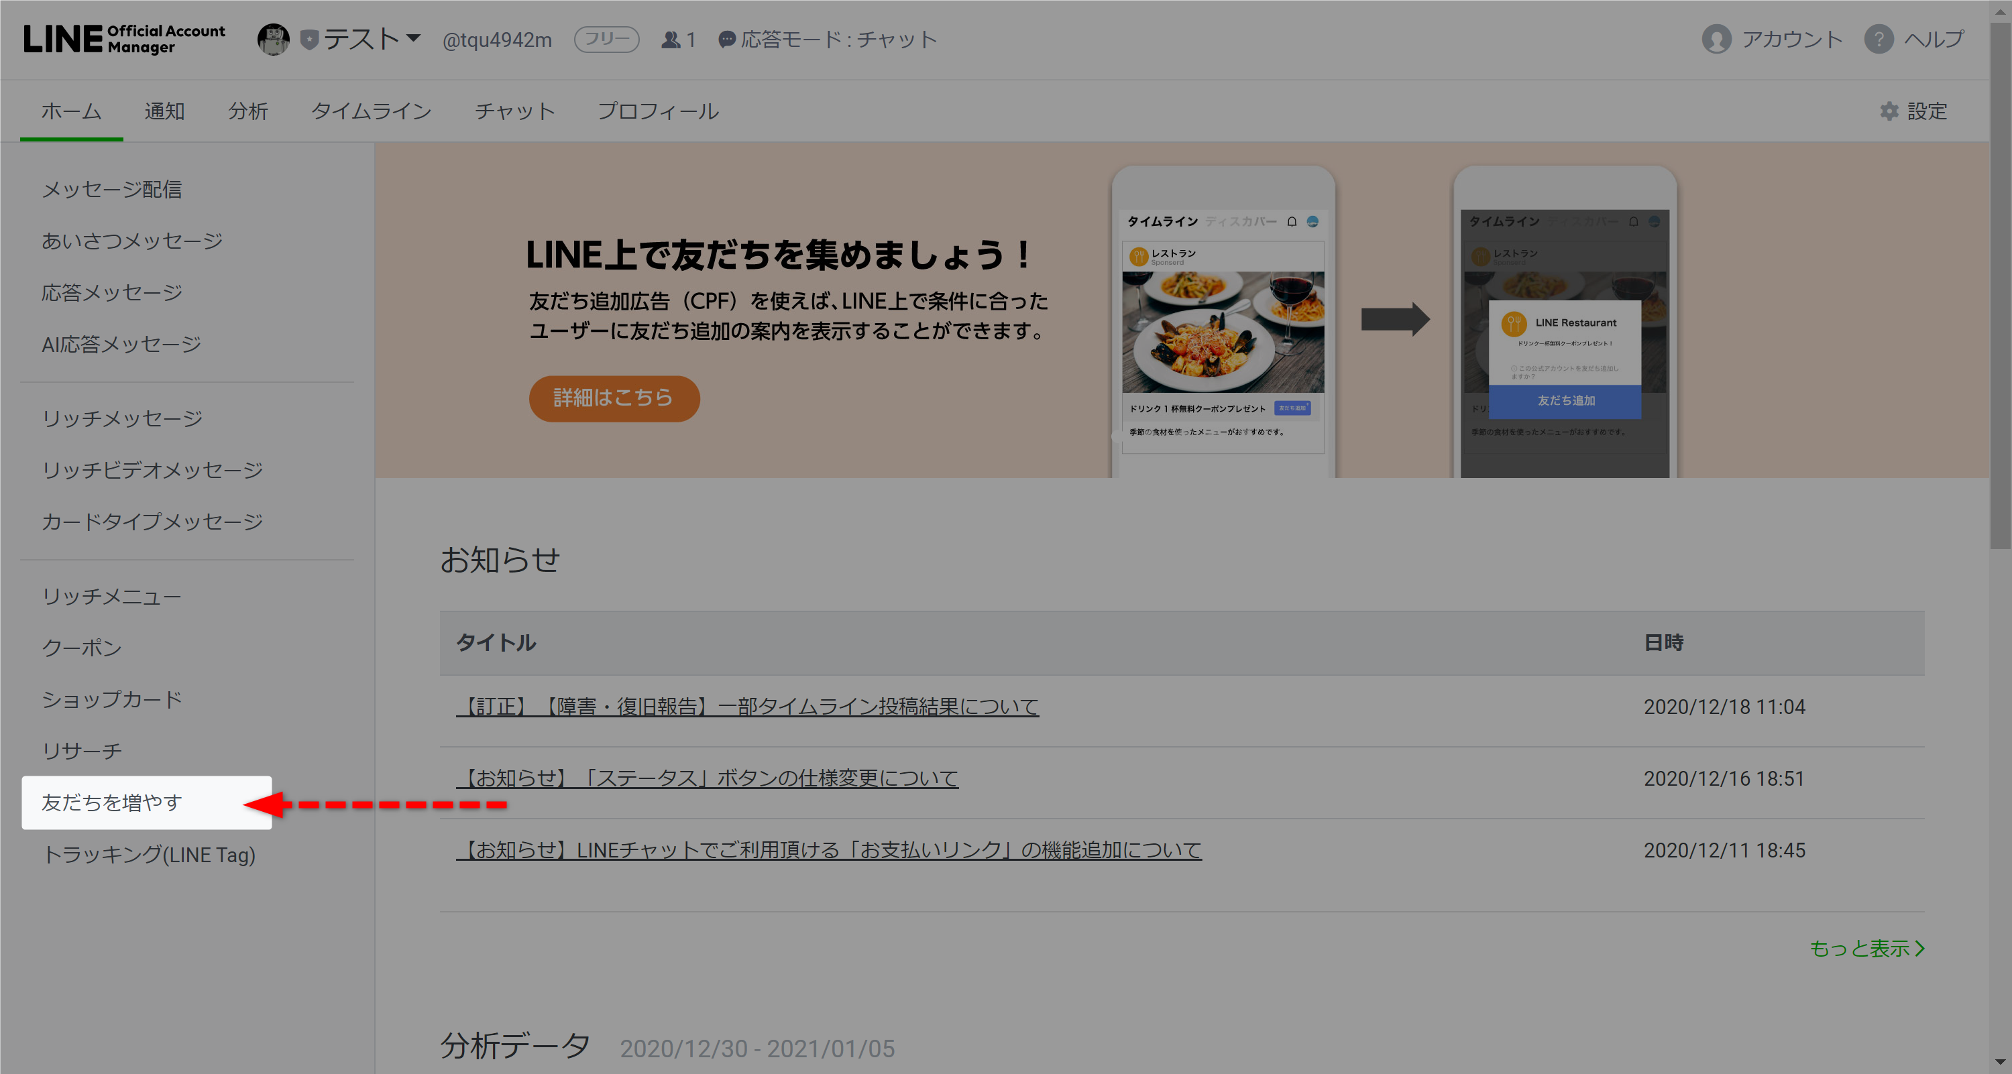Click the フリー plan badge

607,39
